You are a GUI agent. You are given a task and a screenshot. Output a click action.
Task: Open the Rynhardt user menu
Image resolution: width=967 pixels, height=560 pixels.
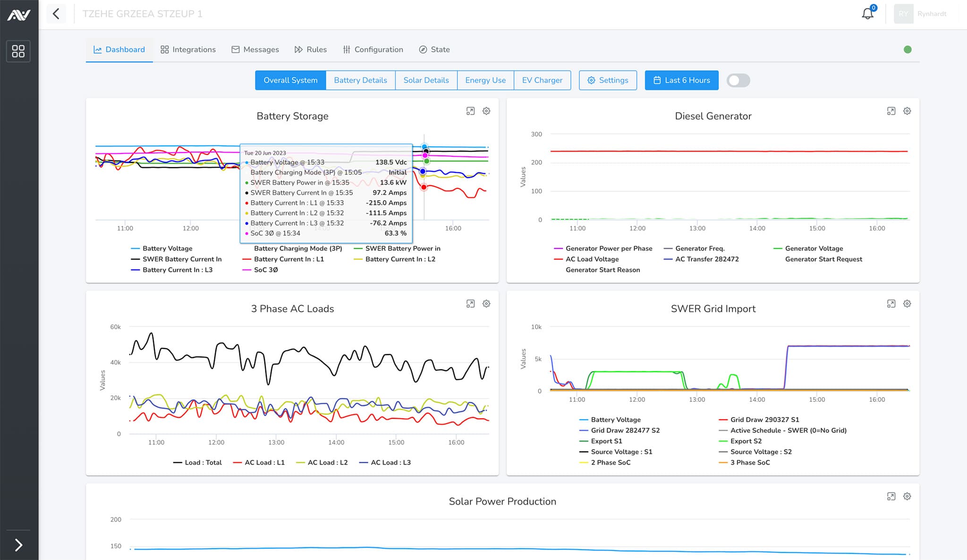(x=932, y=14)
